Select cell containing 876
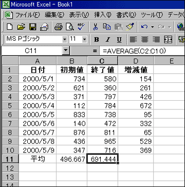 coord(71,133)
